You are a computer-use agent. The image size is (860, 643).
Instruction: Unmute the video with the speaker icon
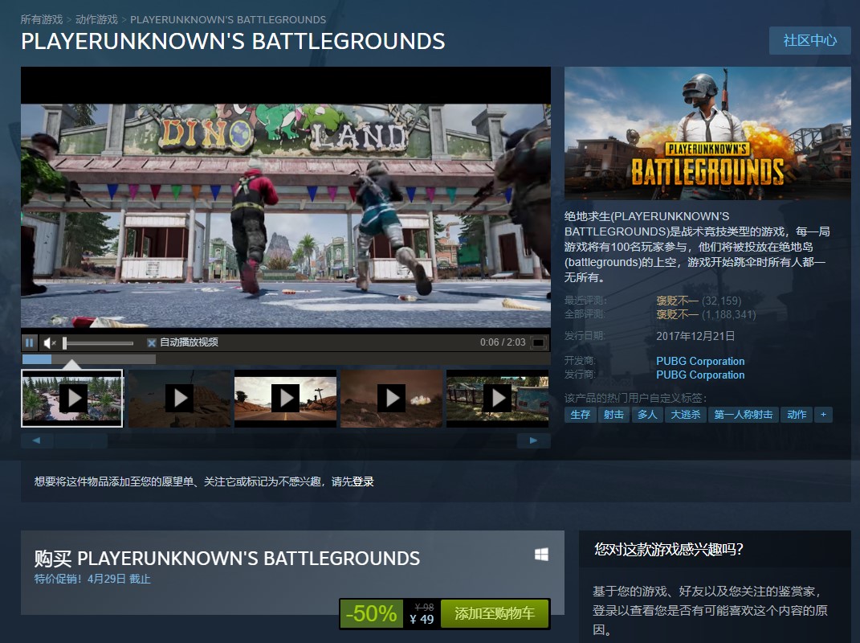click(49, 342)
